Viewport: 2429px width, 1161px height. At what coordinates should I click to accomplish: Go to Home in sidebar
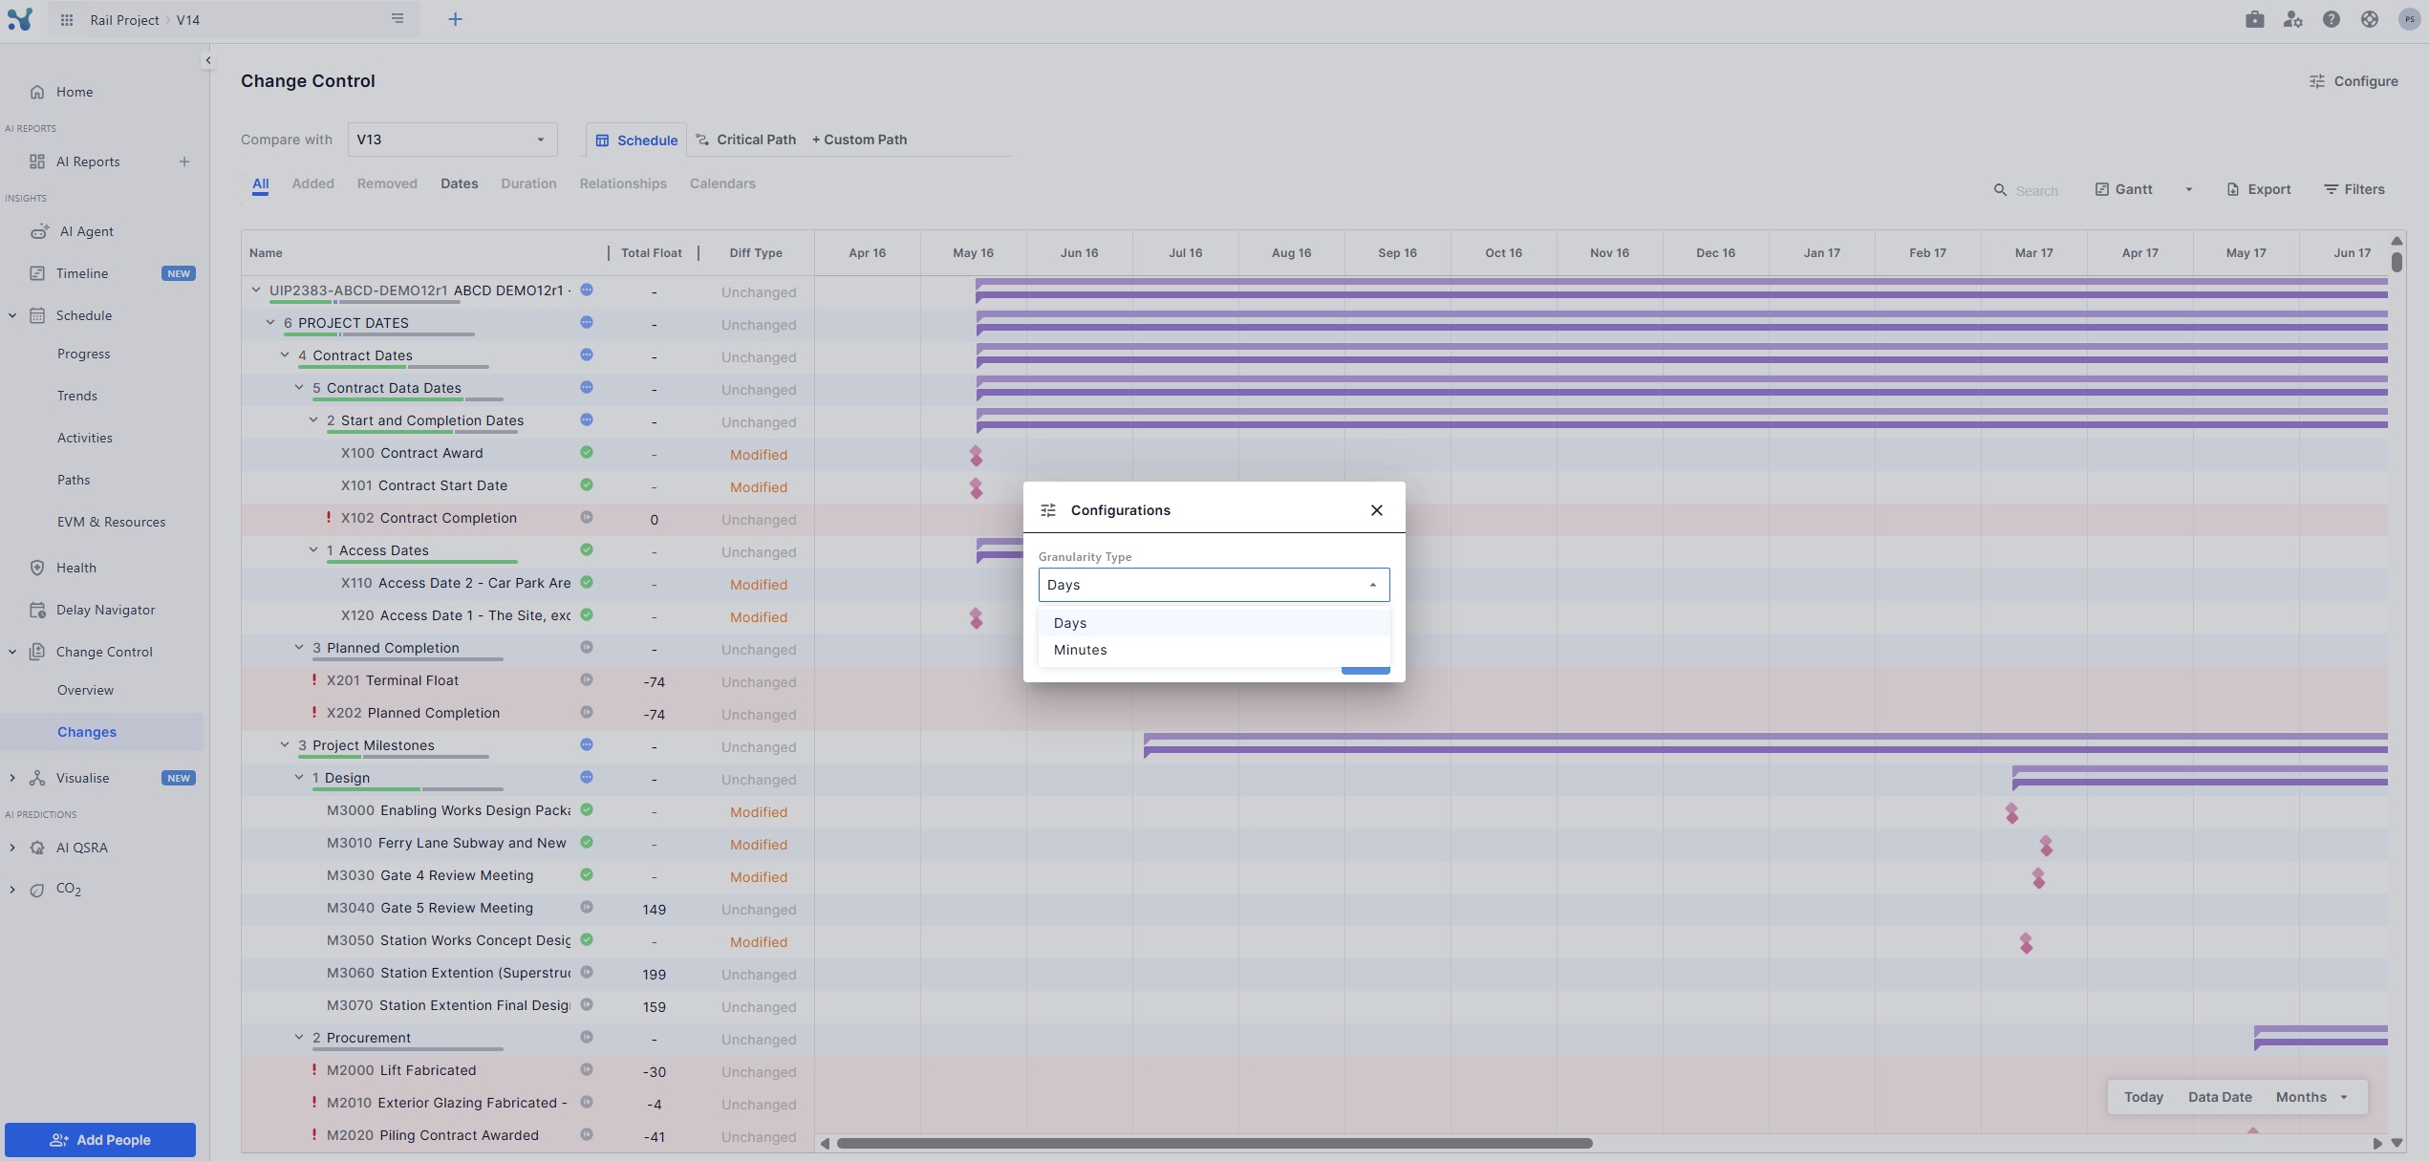75,92
